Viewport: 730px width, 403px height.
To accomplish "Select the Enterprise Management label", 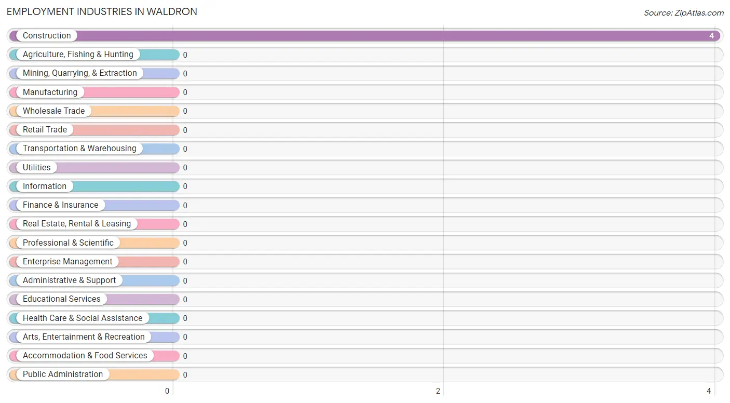I will 67,262.
